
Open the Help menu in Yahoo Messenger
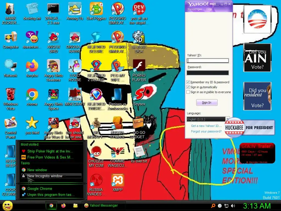[209, 9]
